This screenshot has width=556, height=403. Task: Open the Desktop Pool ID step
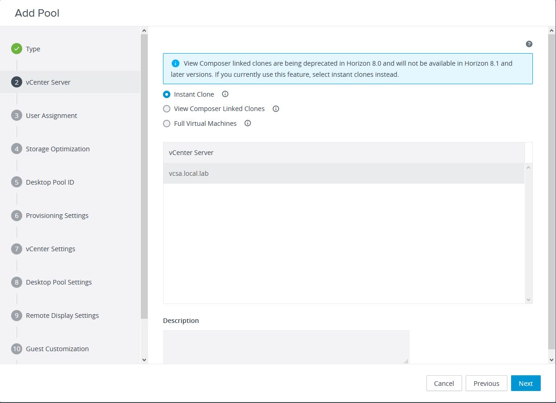click(50, 182)
